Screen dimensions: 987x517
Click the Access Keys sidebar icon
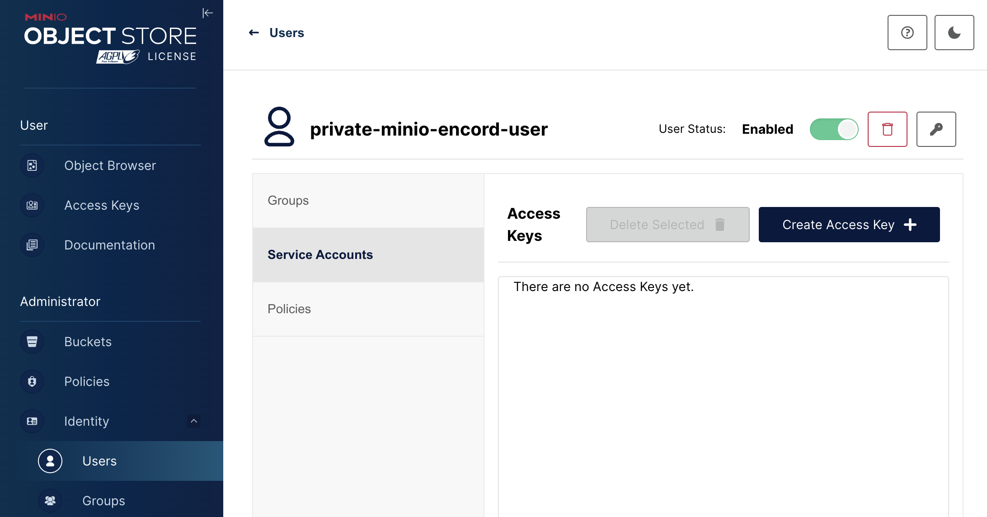pyautogui.click(x=32, y=205)
